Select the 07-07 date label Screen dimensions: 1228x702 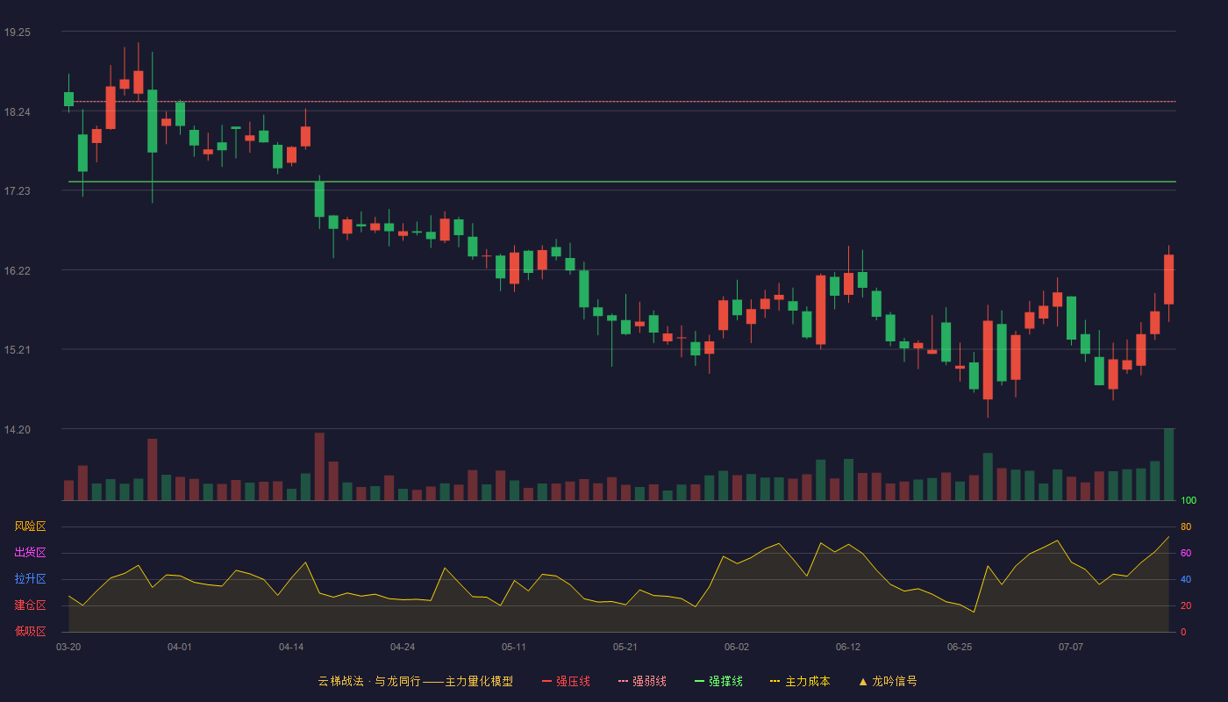tap(1071, 647)
